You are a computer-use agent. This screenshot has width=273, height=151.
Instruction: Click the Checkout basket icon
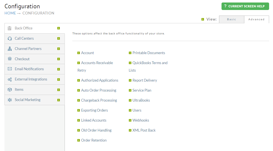pos(10,59)
